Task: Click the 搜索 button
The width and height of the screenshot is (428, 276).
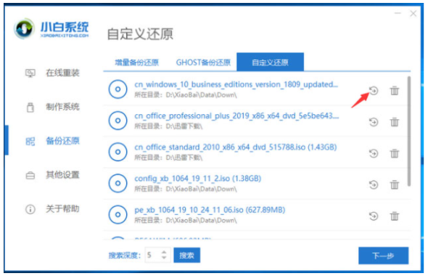Action: point(187,255)
